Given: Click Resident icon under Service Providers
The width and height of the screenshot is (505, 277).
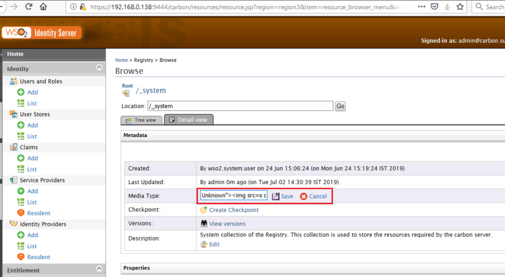Looking at the screenshot, I should pyautogui.click(x=21, y=213).
